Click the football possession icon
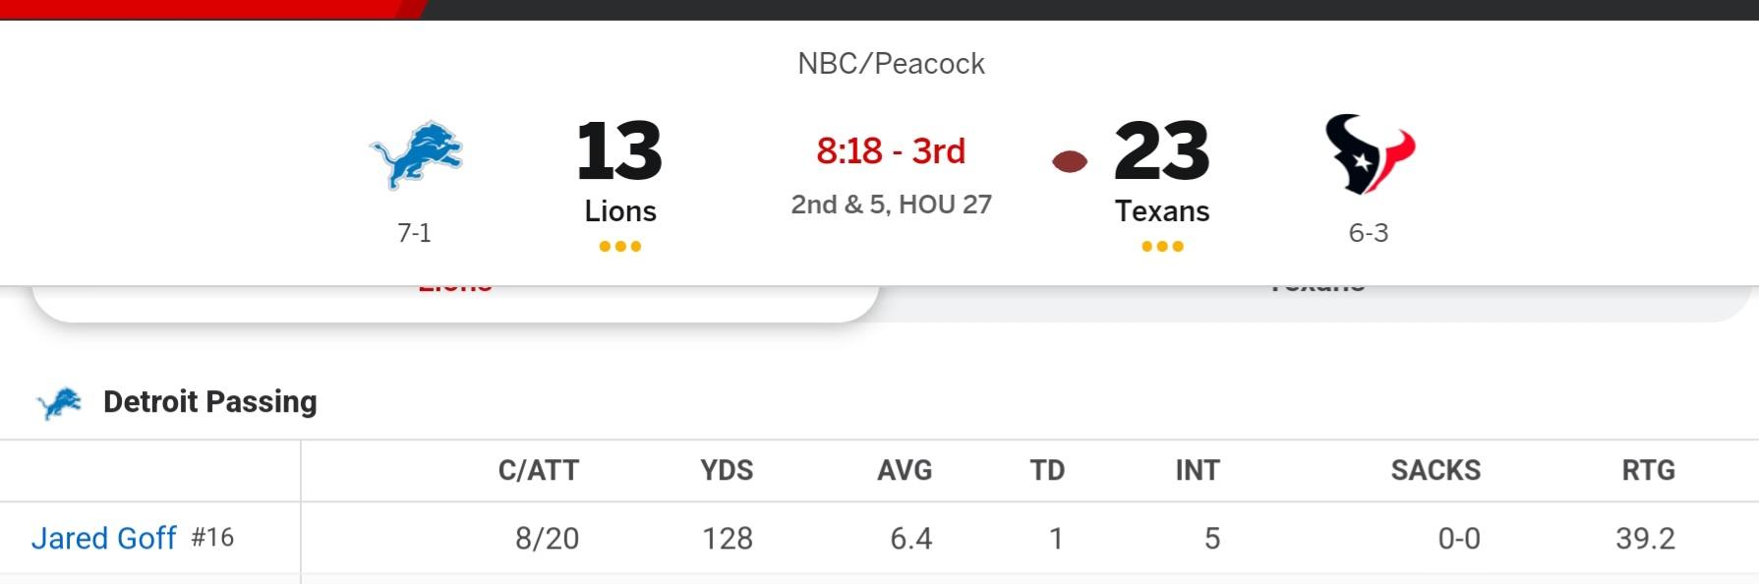 coord(1070,161)
